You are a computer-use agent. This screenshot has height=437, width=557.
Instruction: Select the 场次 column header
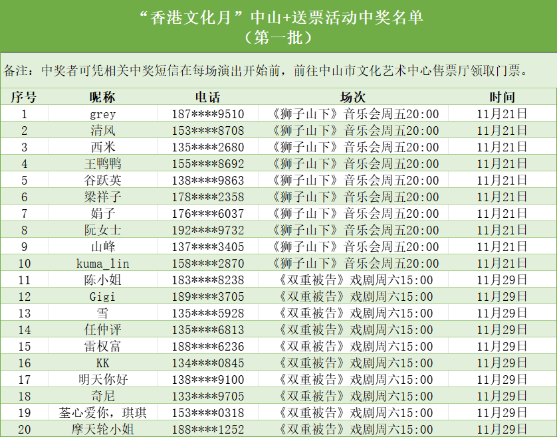click(x=353, y=97)
